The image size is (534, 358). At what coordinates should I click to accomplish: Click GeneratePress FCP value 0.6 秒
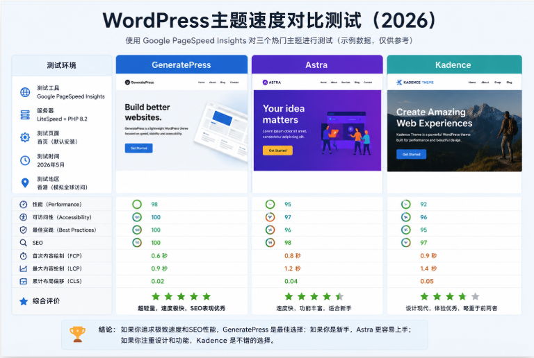pyautogui.click(x=159, y=255)
